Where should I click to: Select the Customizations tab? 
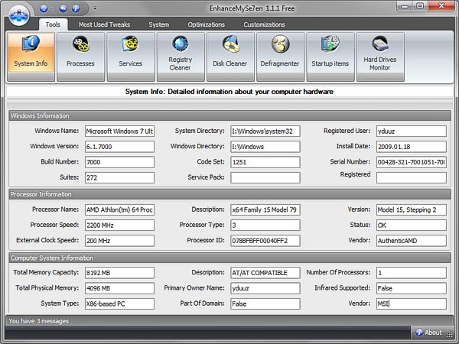(265, 24)
